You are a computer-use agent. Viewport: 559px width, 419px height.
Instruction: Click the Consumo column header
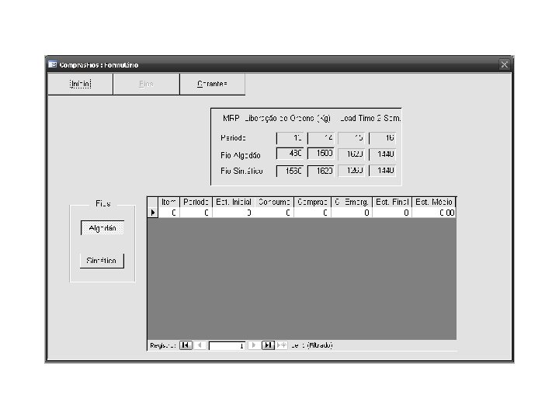[274, 202]
